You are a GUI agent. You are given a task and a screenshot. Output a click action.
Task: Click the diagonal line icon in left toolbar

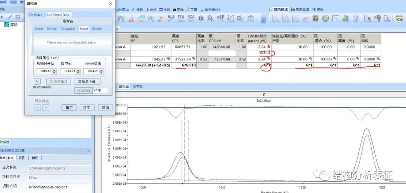pyautogui.click(x=10, y=17)
